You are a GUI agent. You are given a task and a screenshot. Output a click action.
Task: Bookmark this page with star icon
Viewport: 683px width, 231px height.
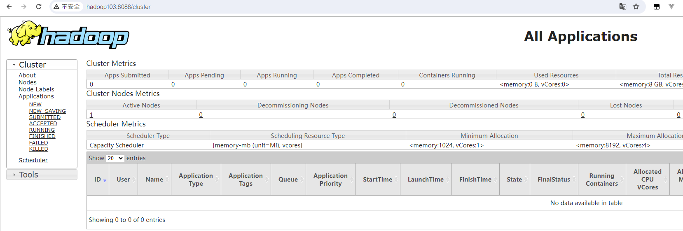(636, 7)
